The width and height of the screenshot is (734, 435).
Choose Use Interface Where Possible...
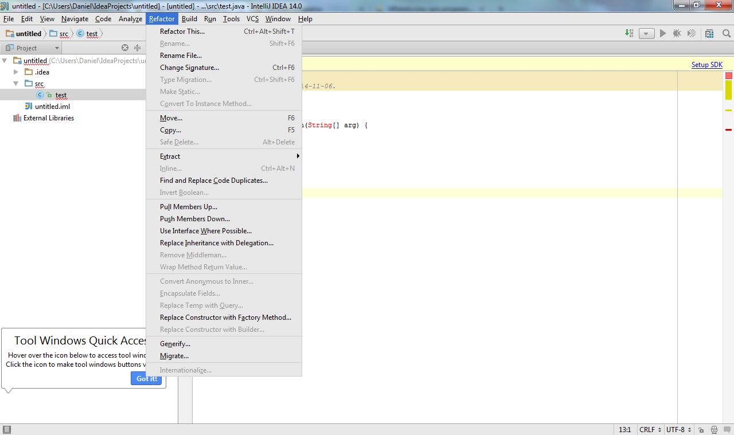pos(224,231)
